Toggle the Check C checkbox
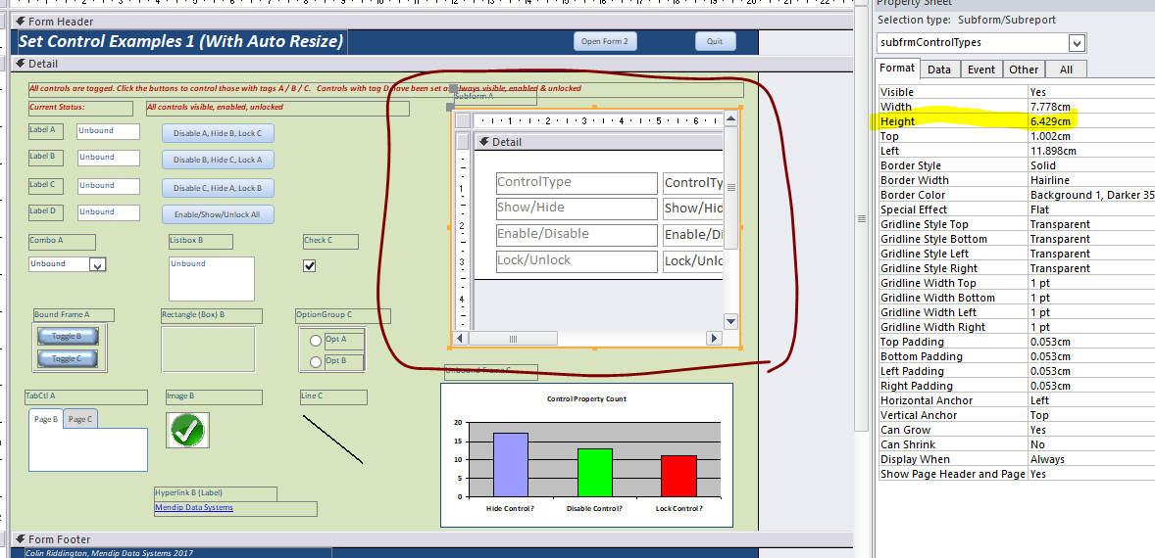This screenshot has height=558, width=1155. click(310, 265)
